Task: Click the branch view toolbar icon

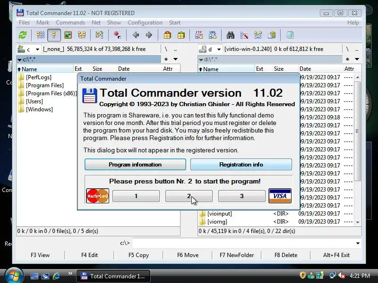Action: pos(99,35)
